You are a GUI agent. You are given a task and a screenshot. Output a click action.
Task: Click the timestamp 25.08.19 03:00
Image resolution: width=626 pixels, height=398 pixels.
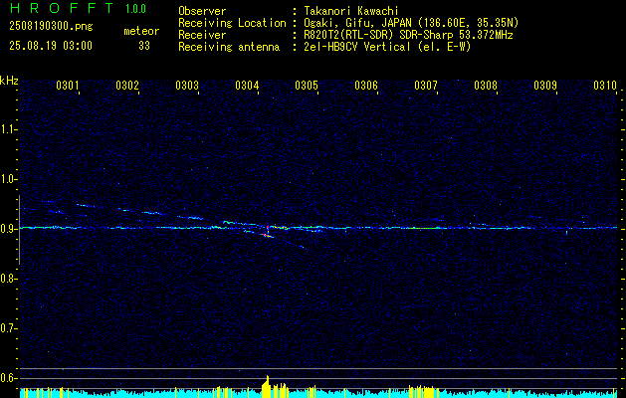51,46
